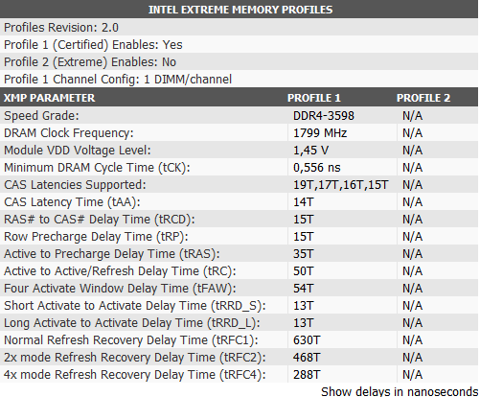The width and height of the screenshot is (480, 397).
Task: Select the tRAS 35T value
Action: (x=304, y=254)
